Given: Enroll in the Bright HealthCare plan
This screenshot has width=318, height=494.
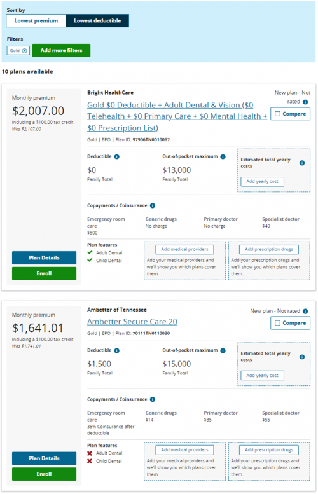Looking at the screenshot, I should (44, 273).
